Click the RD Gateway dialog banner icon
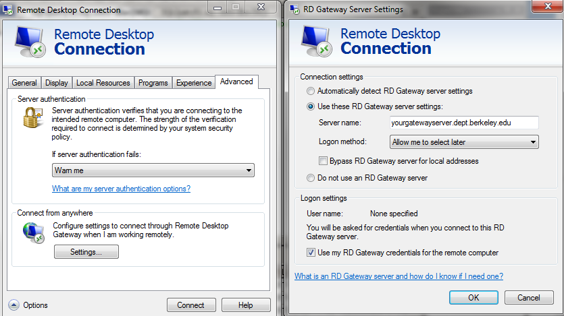The width and height of the screenshot is (564, 316). click(x=317, y=41)
